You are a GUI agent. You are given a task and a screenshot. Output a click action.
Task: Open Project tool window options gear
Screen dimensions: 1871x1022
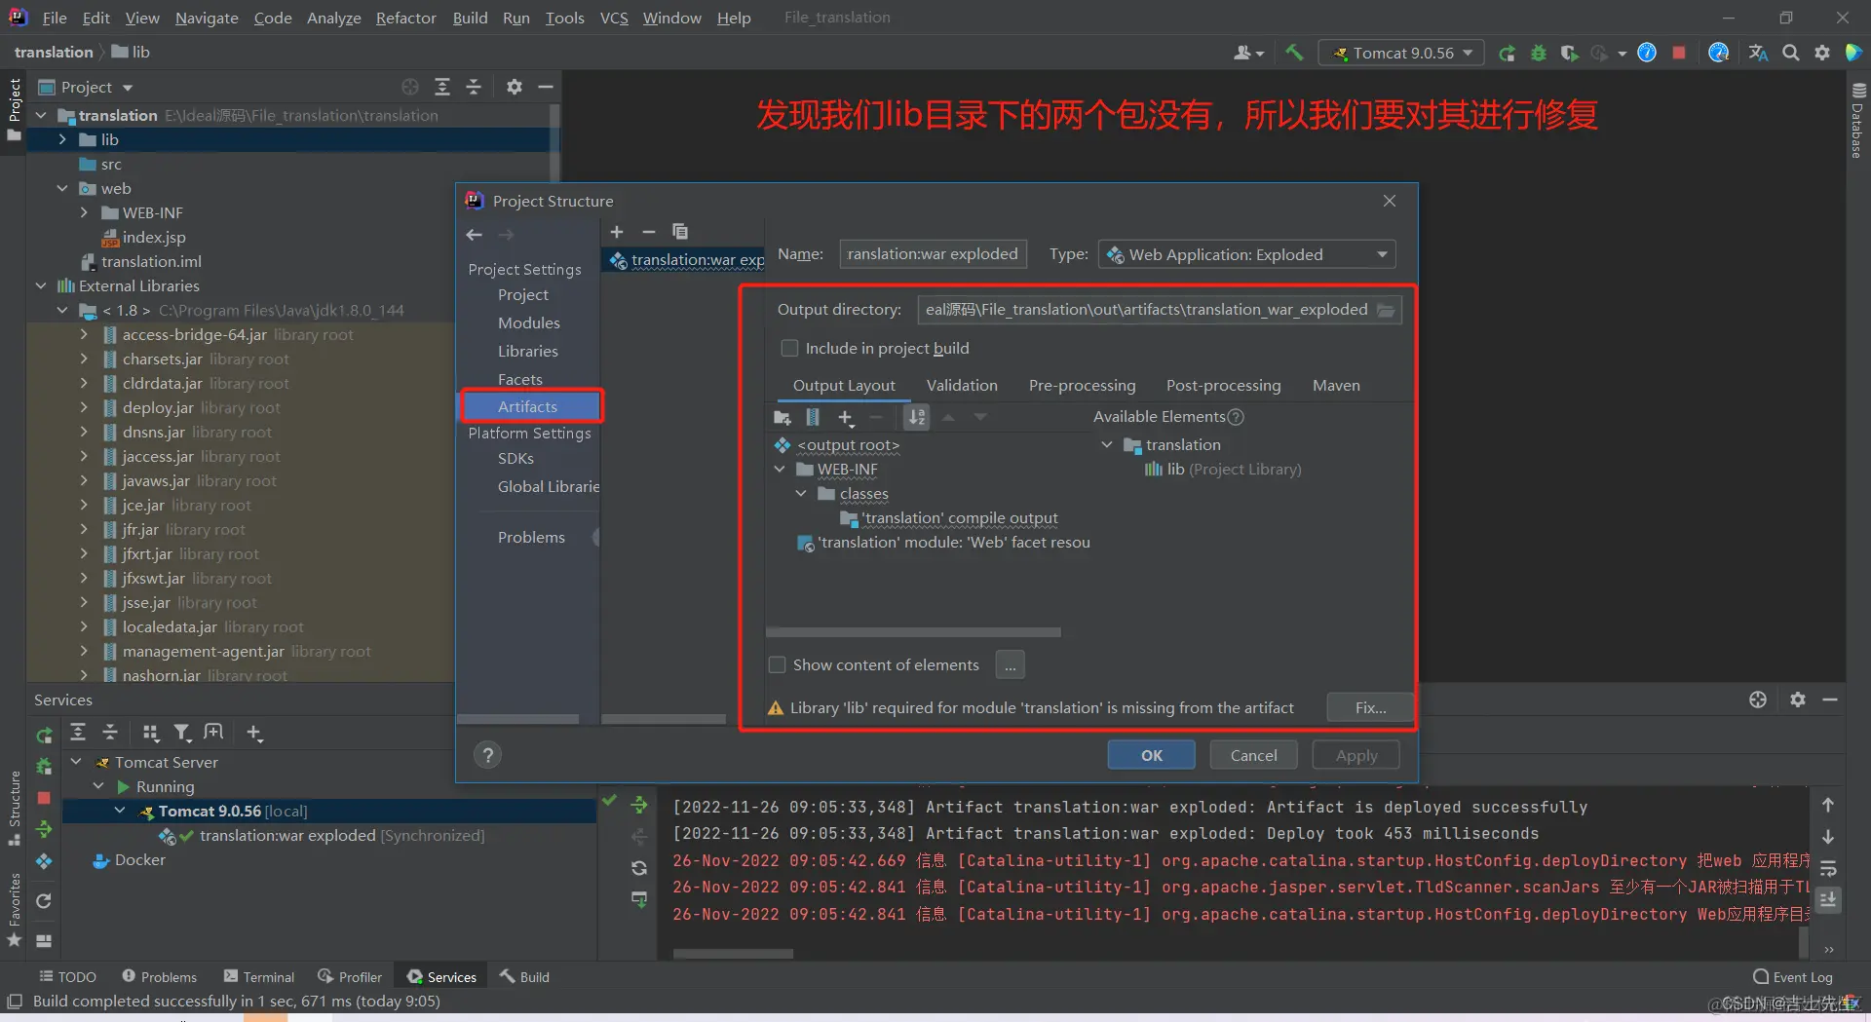515,87
